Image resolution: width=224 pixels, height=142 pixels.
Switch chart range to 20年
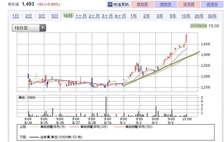tap(199, 16)
